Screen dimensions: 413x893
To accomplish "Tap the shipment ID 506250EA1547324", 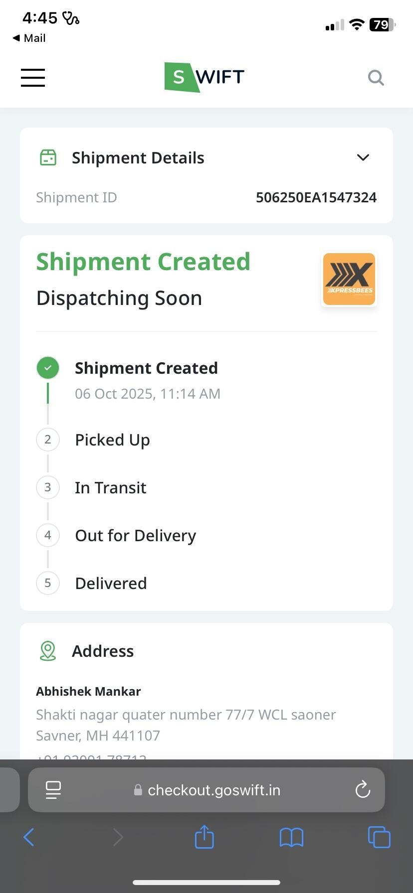I will point(316,197).
